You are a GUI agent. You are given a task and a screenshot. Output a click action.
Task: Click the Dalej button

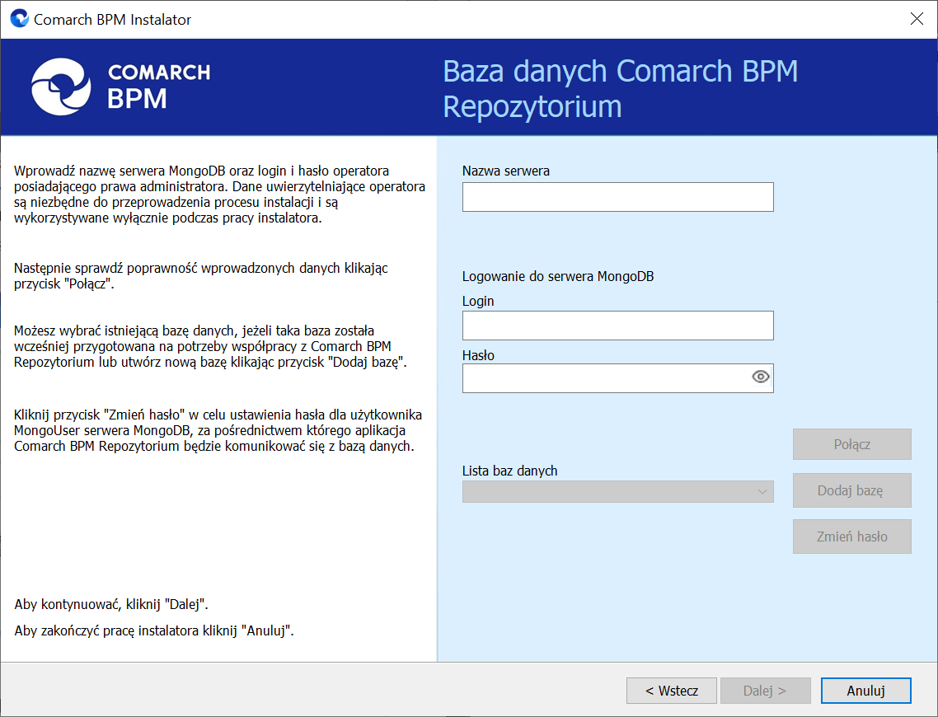[x=765, y=691]
